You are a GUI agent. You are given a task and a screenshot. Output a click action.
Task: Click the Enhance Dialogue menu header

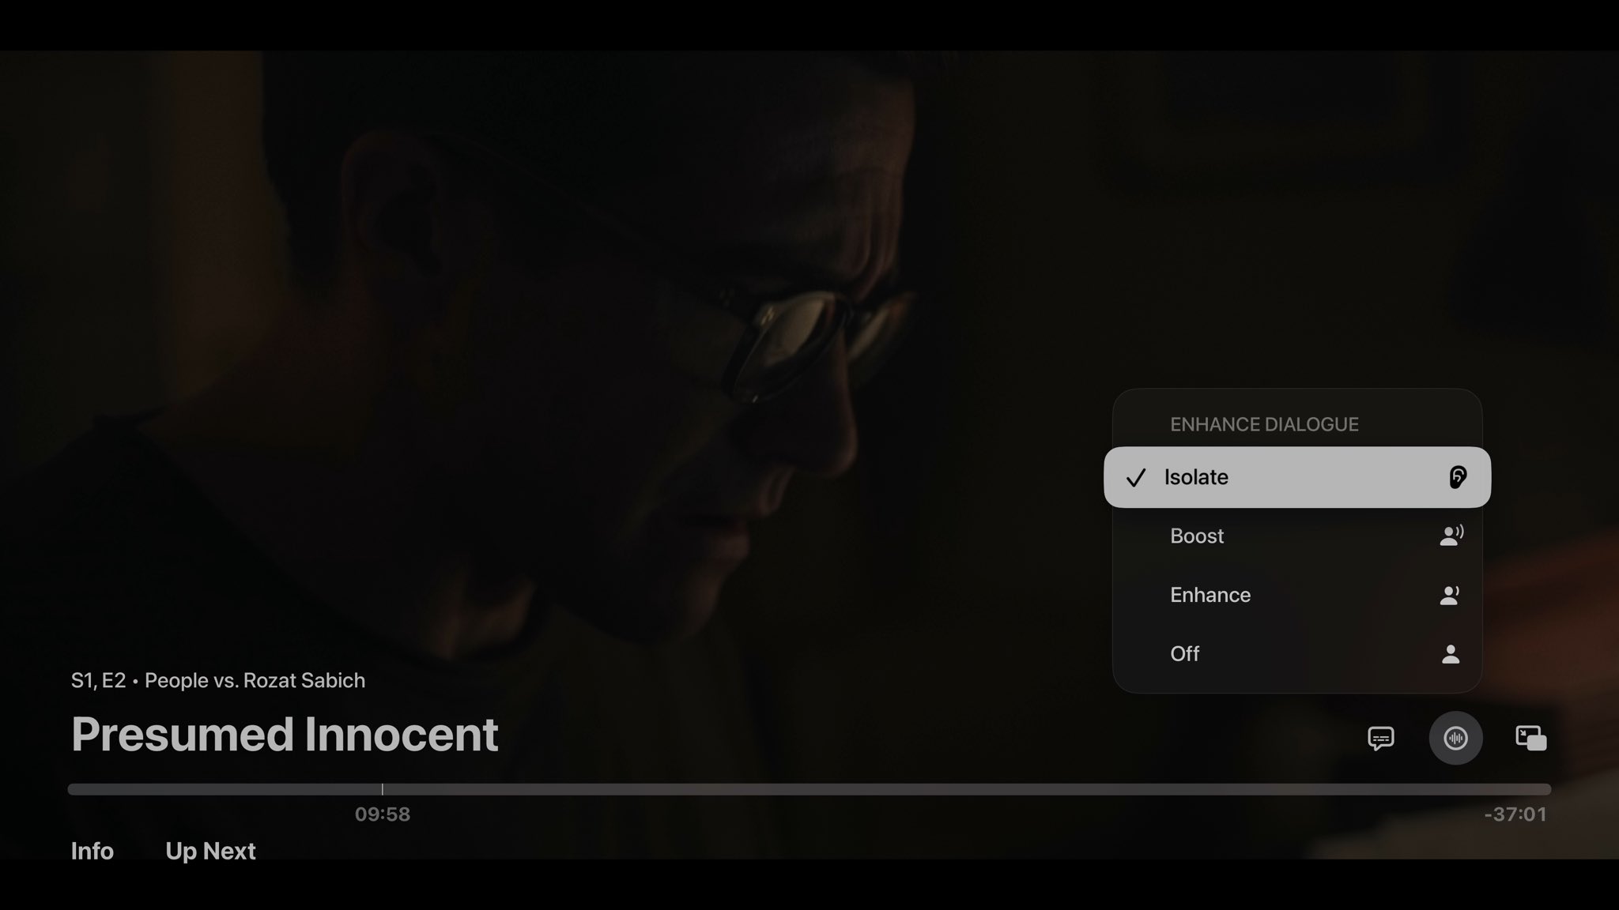coord(1264,424)
